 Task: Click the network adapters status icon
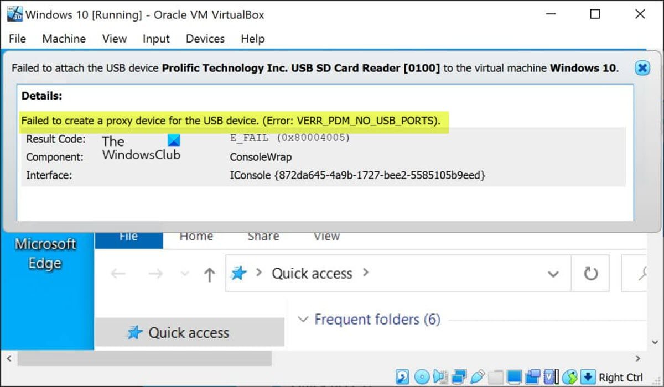coord(459,376)
